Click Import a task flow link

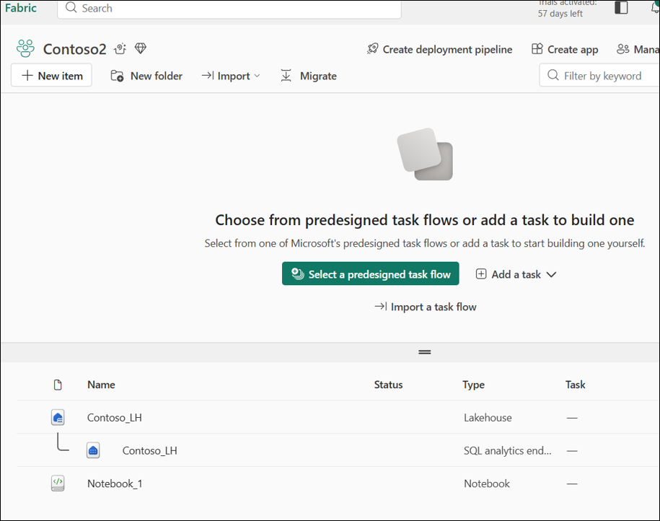(426, 307)
